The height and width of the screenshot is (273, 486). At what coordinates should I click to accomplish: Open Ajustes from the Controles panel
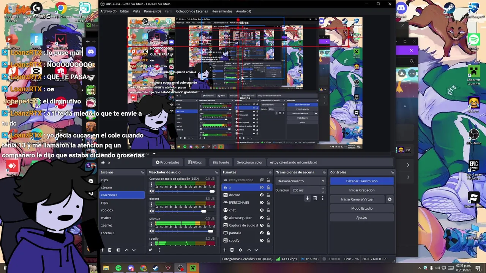(362, 217)
